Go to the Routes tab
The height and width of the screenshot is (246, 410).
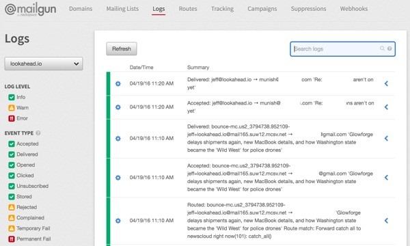point(188,9)
